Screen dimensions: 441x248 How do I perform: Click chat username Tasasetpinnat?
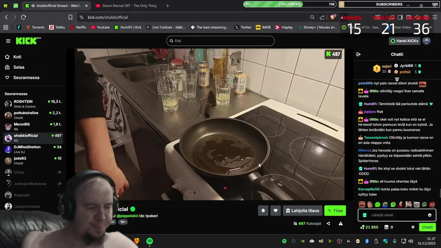tap(376, 137)
